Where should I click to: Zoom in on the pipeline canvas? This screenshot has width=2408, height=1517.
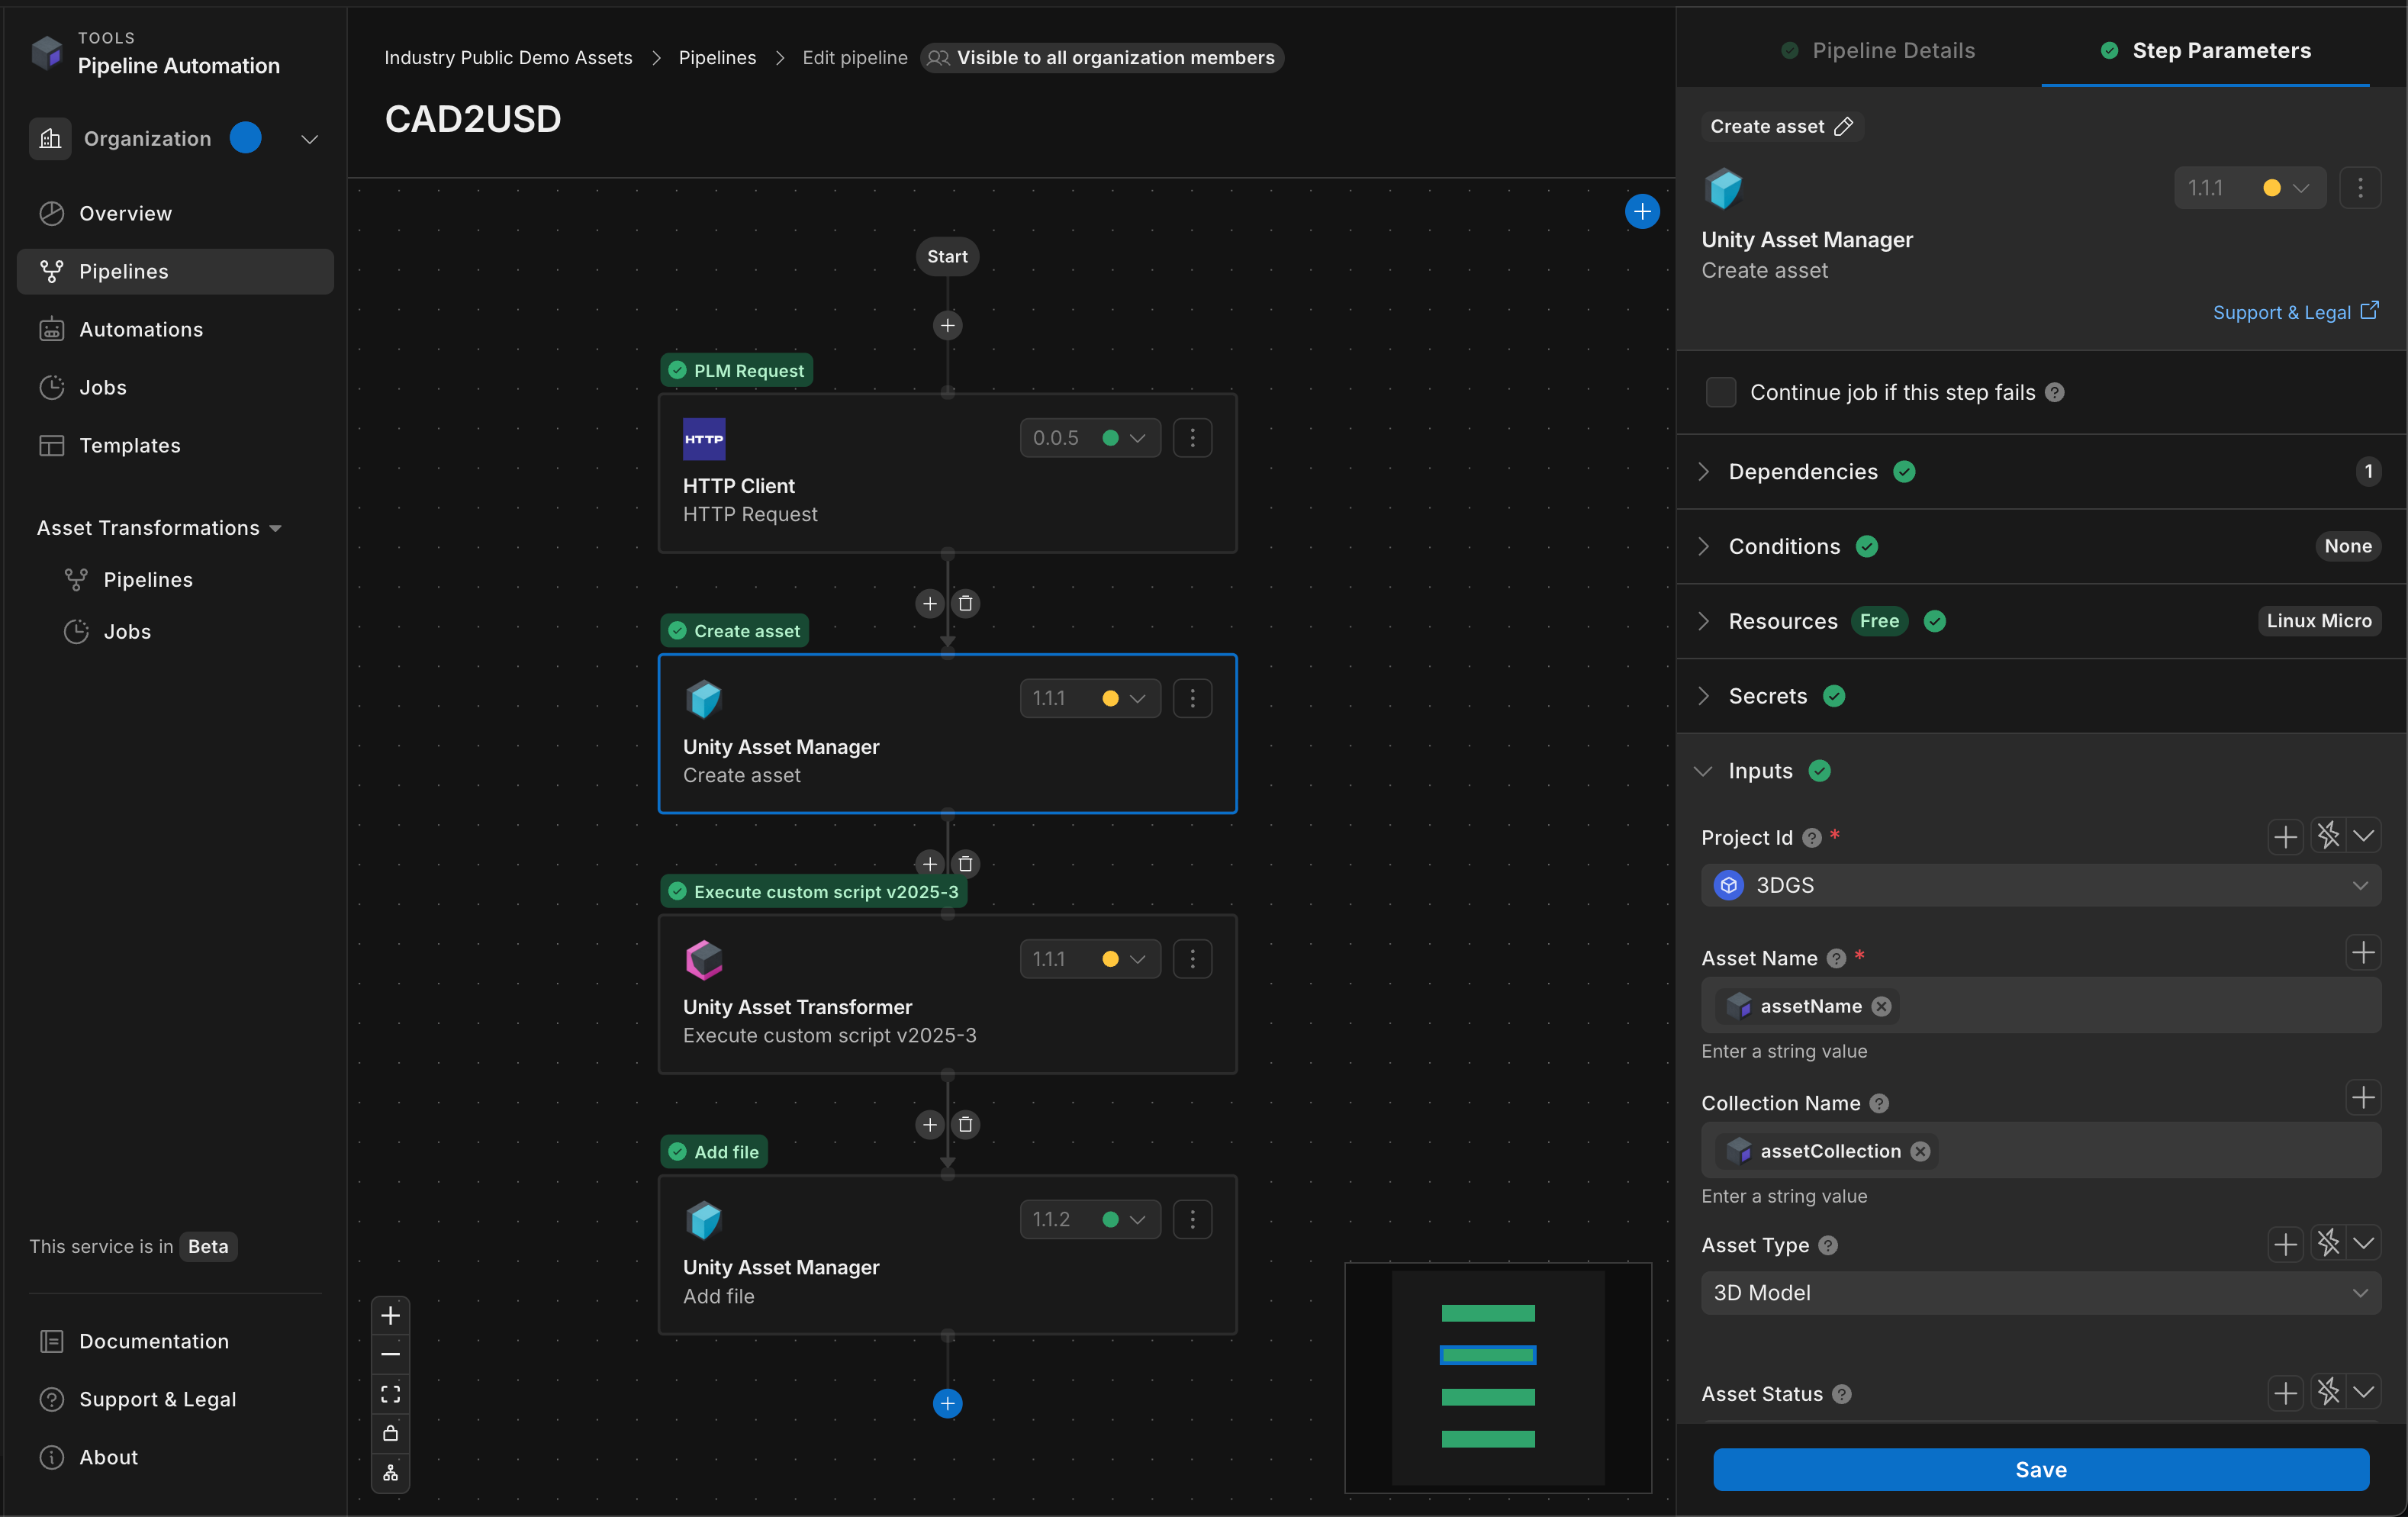pyautogui.click(x=390, y=1315)
